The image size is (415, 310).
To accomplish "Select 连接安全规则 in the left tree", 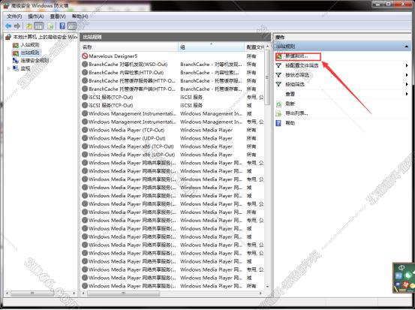I will pyautogui.click(x=35, y=61).
